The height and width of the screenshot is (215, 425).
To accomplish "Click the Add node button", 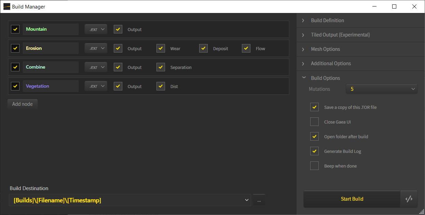I will coord(23,104).
